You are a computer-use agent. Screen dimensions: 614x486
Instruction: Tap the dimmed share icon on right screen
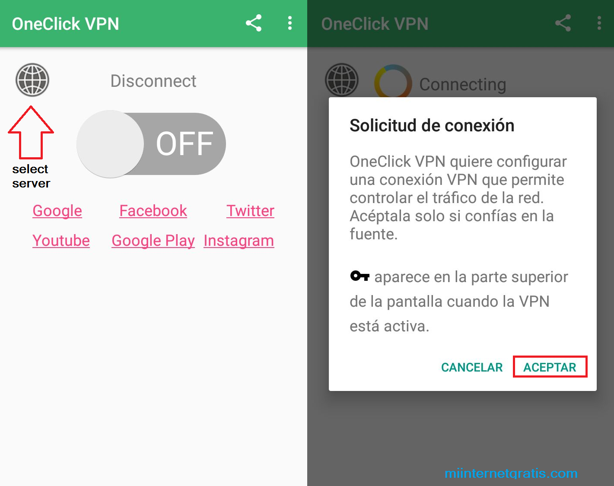(x=563, y=23)
